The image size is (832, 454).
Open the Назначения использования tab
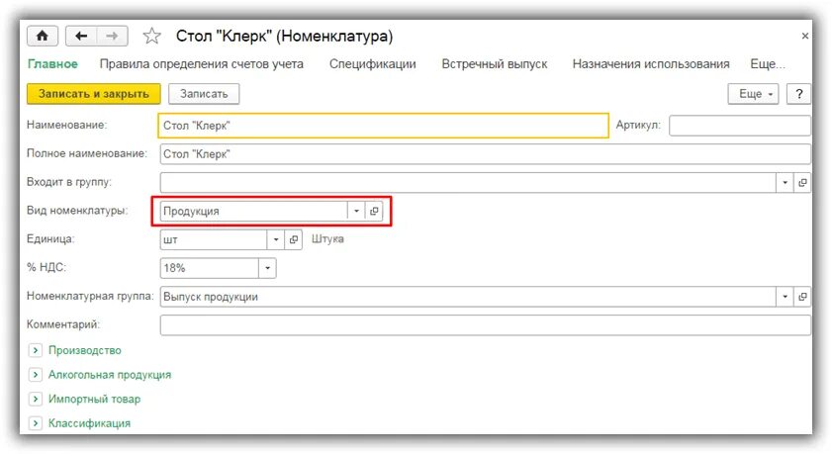(x=651, y=64)
